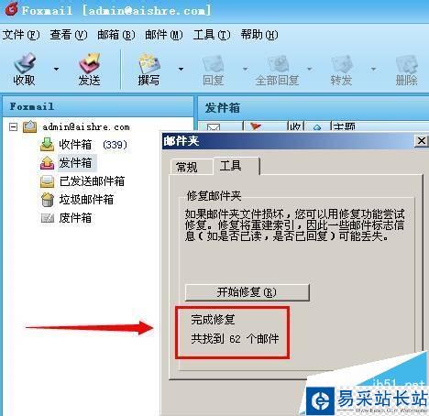Click the 发送 send mail toolbar icon

point(89,63)
